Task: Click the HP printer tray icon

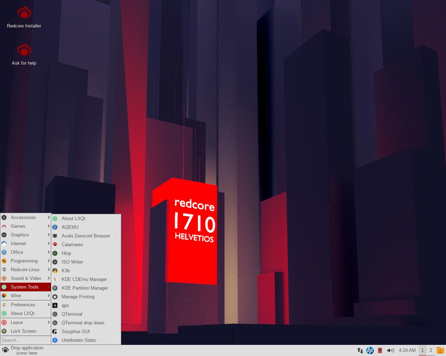Action: click(x=370, y=350)
